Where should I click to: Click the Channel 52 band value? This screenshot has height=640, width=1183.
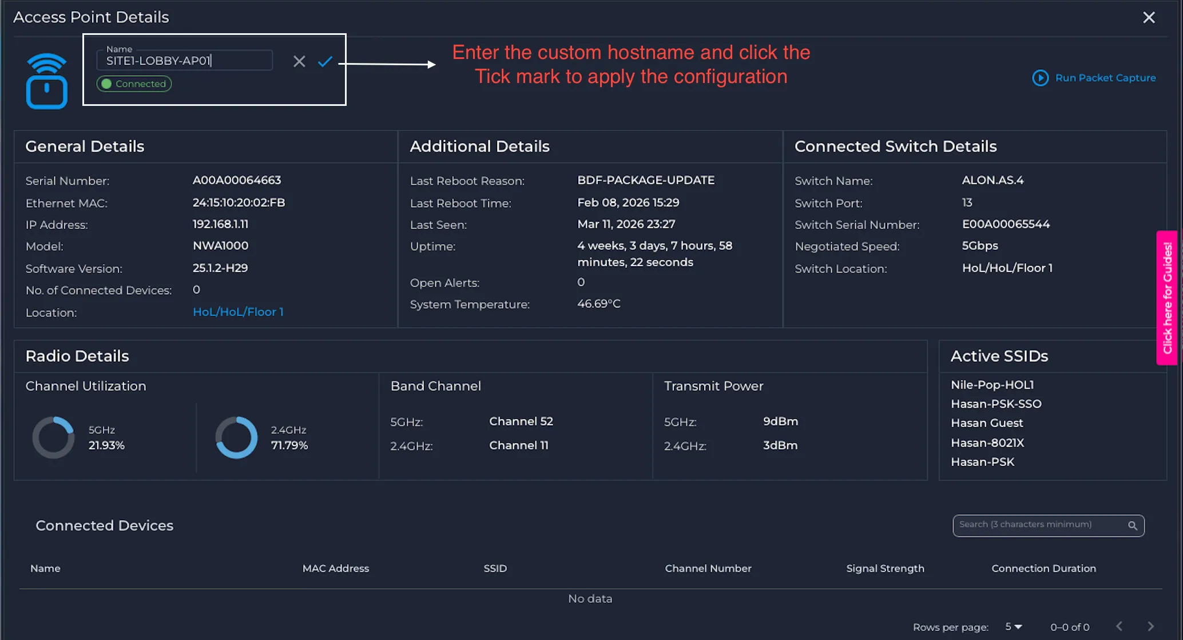coord(521,421)
